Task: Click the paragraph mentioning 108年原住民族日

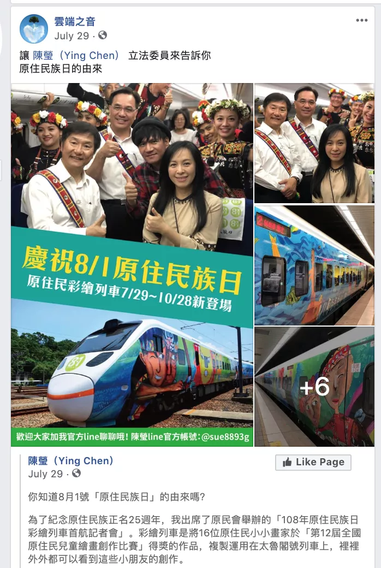Action: (194, 540)
